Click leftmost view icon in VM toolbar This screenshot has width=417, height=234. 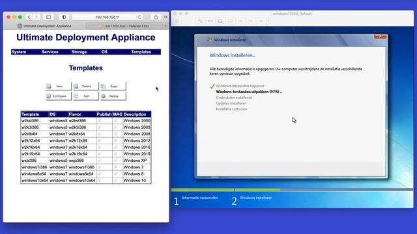click(177, 21)
